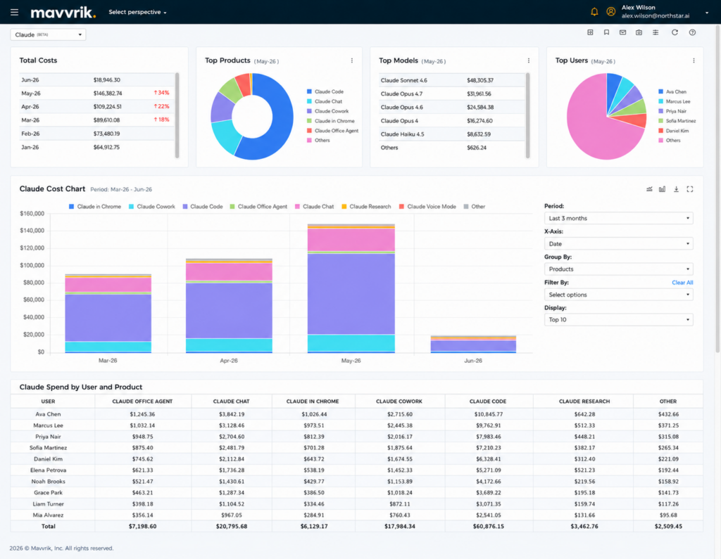Click Claude Office Agent swatch in Top Products legend
This screenshot has height=559, width=721.
[x=310, y=131]
